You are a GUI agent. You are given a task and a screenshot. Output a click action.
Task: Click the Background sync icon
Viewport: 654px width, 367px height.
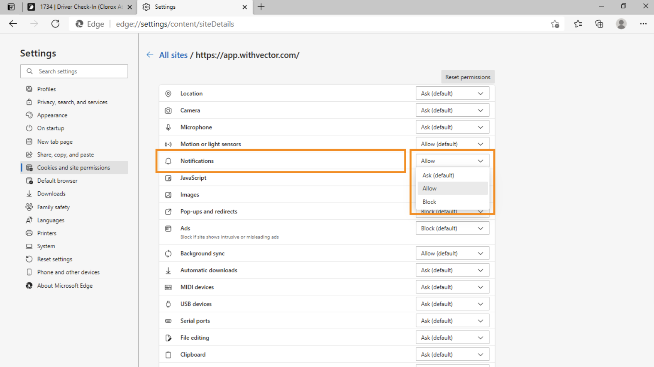(168, 254)
